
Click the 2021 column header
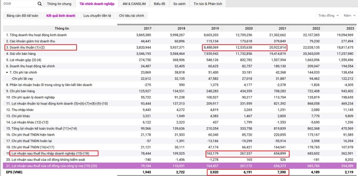(x=282, y=29)
